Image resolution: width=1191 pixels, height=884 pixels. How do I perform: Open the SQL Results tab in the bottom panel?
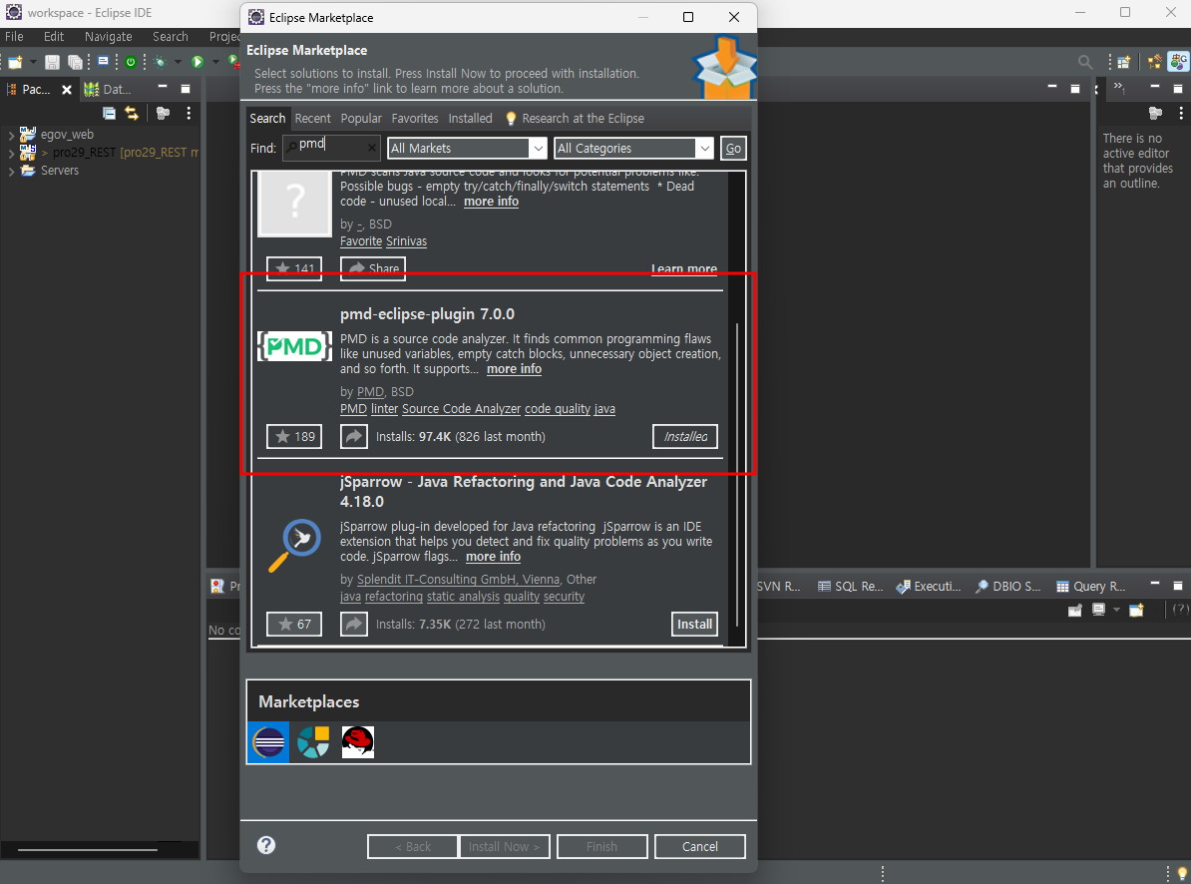coord(850,587)
